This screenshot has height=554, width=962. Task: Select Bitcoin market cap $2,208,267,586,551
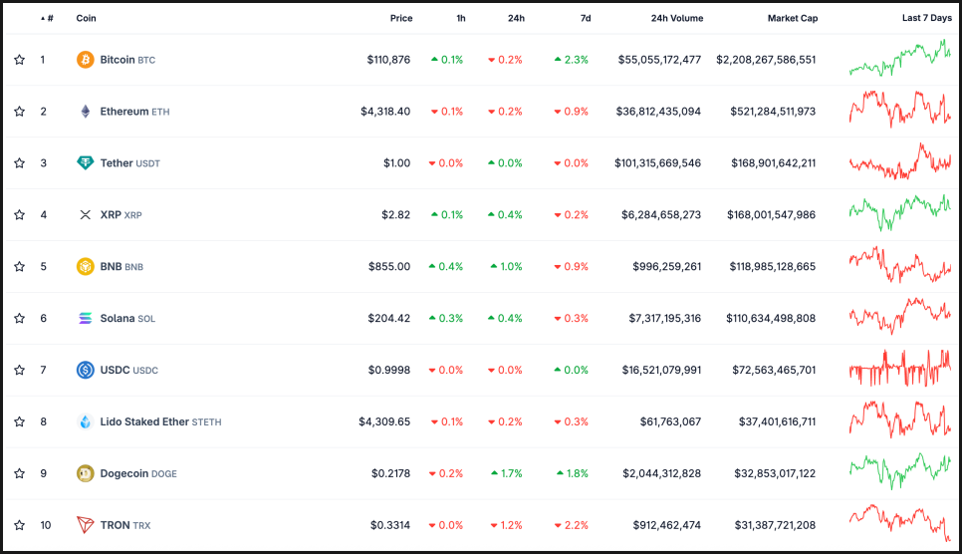coord(766,60)
